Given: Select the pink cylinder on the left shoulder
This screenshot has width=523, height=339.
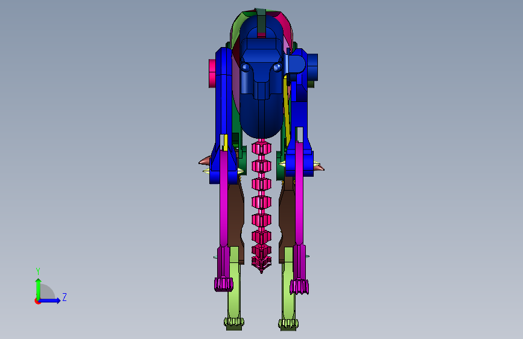Looking at the screenshot, I should click(212, 74).
